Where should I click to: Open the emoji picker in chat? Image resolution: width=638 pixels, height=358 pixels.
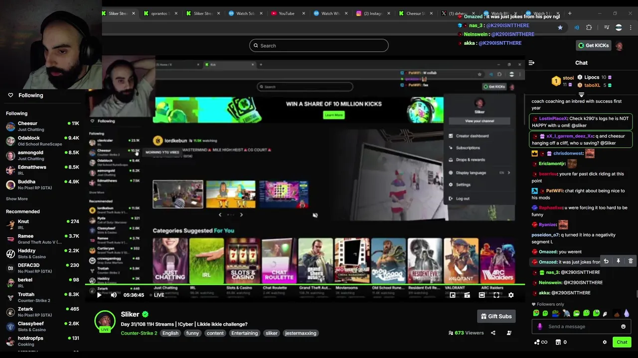[x=623, y=327]
